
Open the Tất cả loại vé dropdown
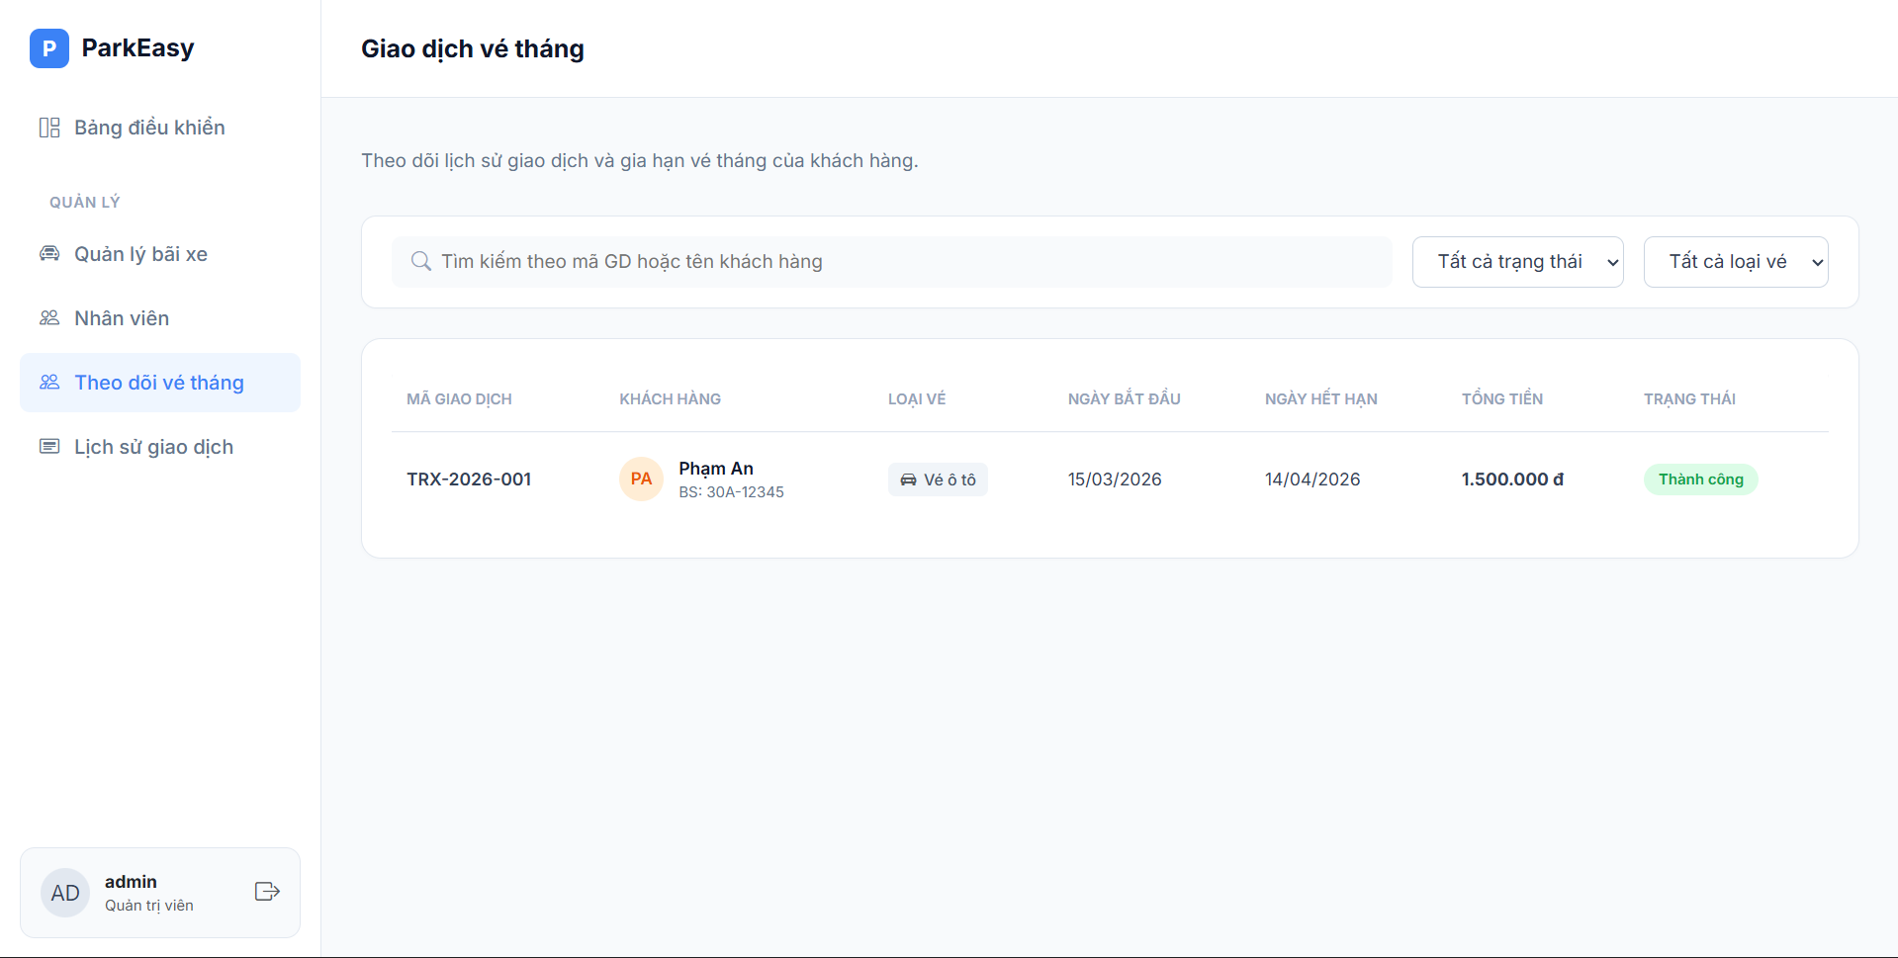pyautogui.click(x=1735, y=262)
